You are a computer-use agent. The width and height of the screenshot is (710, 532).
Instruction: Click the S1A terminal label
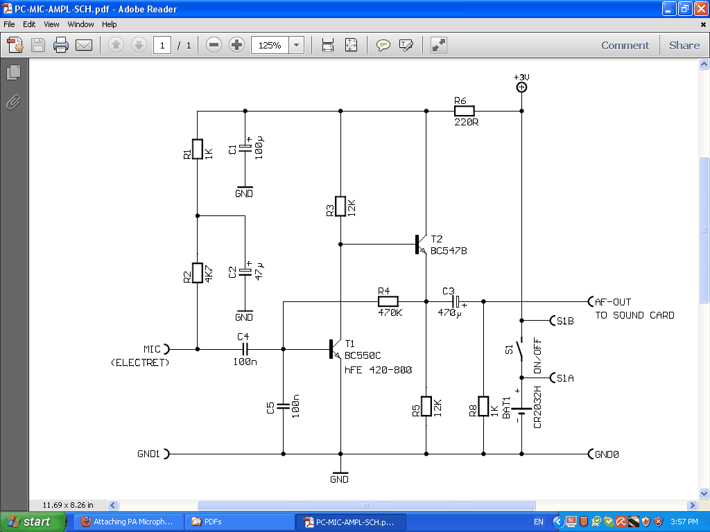tap(565, 378)
